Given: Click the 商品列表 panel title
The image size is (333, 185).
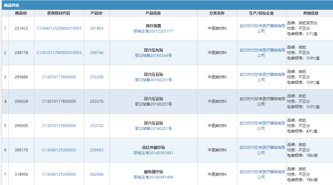Looking at the screenshot, I should pyautogui.click(x=11, y=5).
